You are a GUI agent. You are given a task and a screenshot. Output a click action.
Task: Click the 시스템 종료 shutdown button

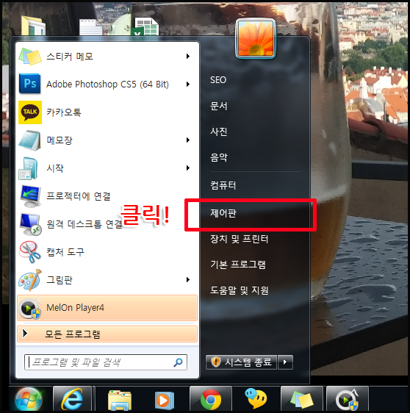click(x=241, y=362)
